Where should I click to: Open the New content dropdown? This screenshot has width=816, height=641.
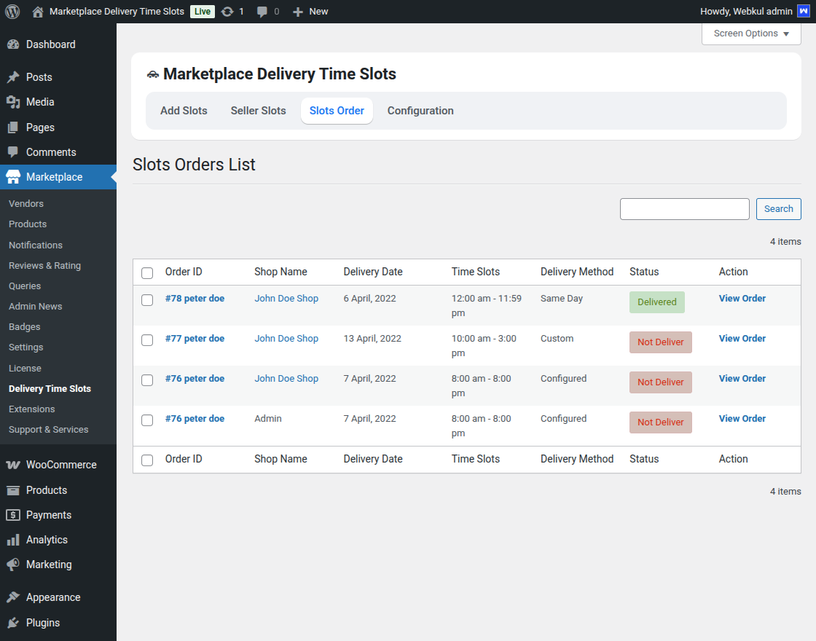310,12
